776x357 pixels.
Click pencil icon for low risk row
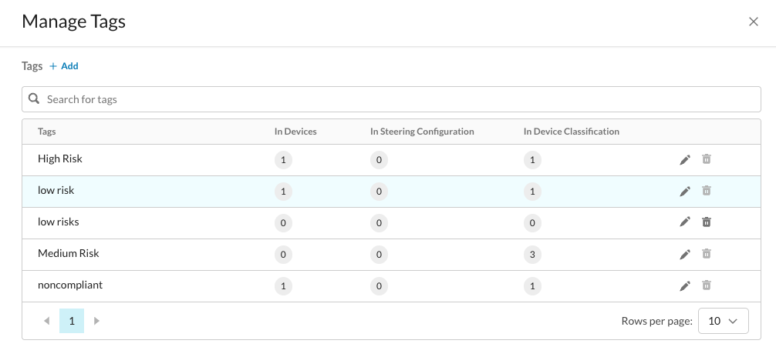click(x=685, y=191)
